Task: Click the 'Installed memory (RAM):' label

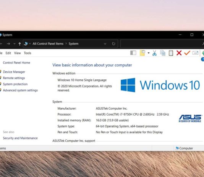Action: tap(74, 120)
